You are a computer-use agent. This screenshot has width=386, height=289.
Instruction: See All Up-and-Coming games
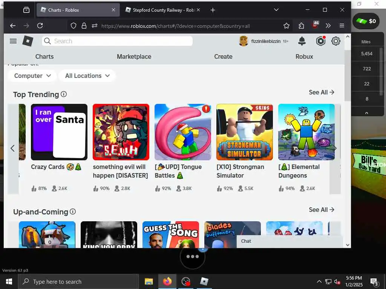pyautogui.click(x=322, y=210)
